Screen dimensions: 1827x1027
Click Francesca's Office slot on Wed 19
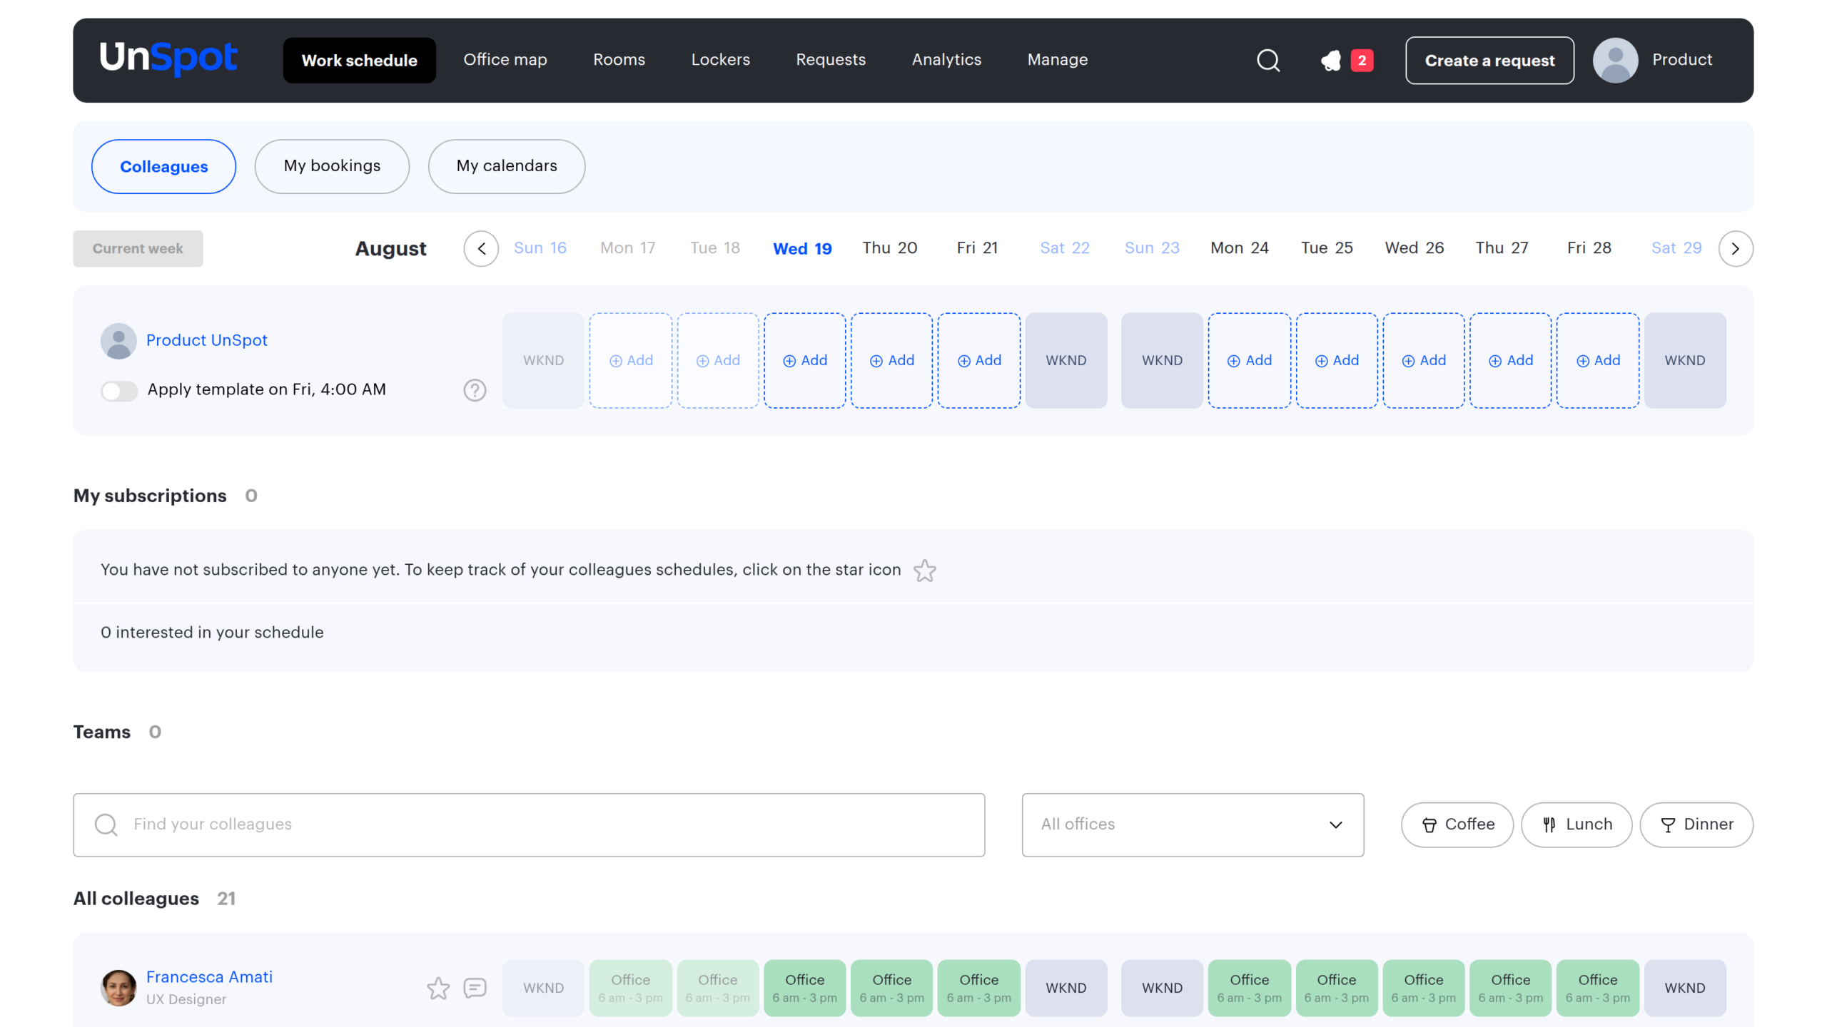(x=805, y=988)
